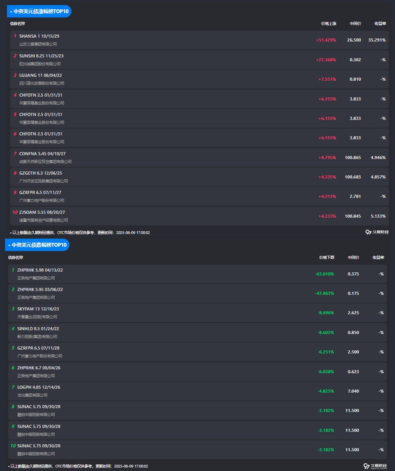The height and width of the screenshot is (471, 395).
Task: Click the +51.429% price change value
Action: (326, 40)
